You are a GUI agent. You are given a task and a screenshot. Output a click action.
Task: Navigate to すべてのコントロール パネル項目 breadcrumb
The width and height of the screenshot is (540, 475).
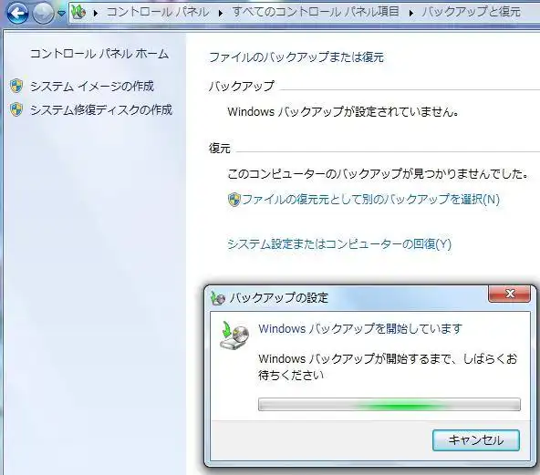[316, 12]
